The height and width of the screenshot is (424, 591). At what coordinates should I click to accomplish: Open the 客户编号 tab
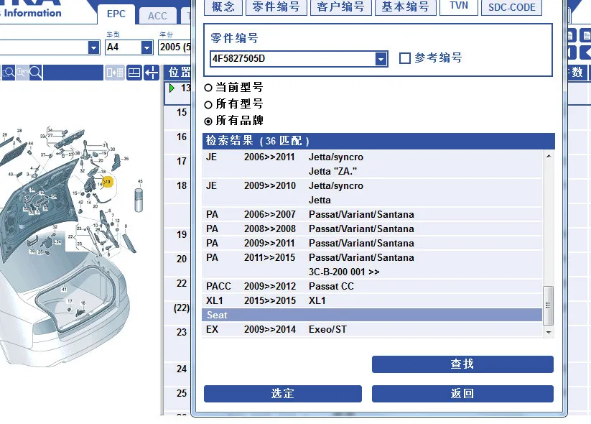tap(340, 6)
